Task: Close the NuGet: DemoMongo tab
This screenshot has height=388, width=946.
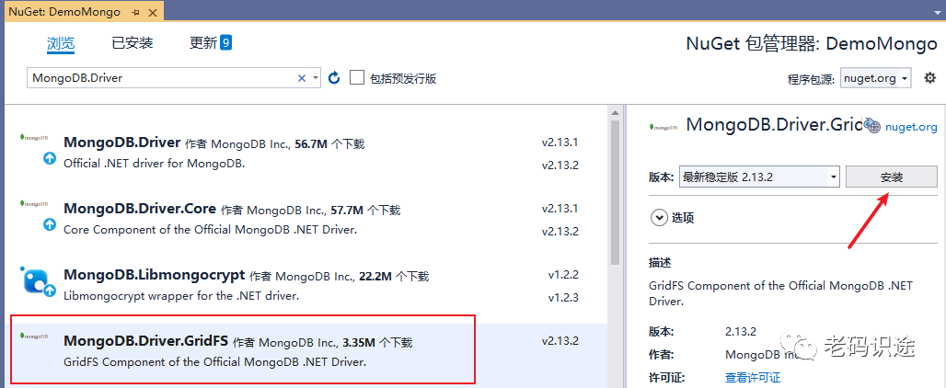Action: 154,12
